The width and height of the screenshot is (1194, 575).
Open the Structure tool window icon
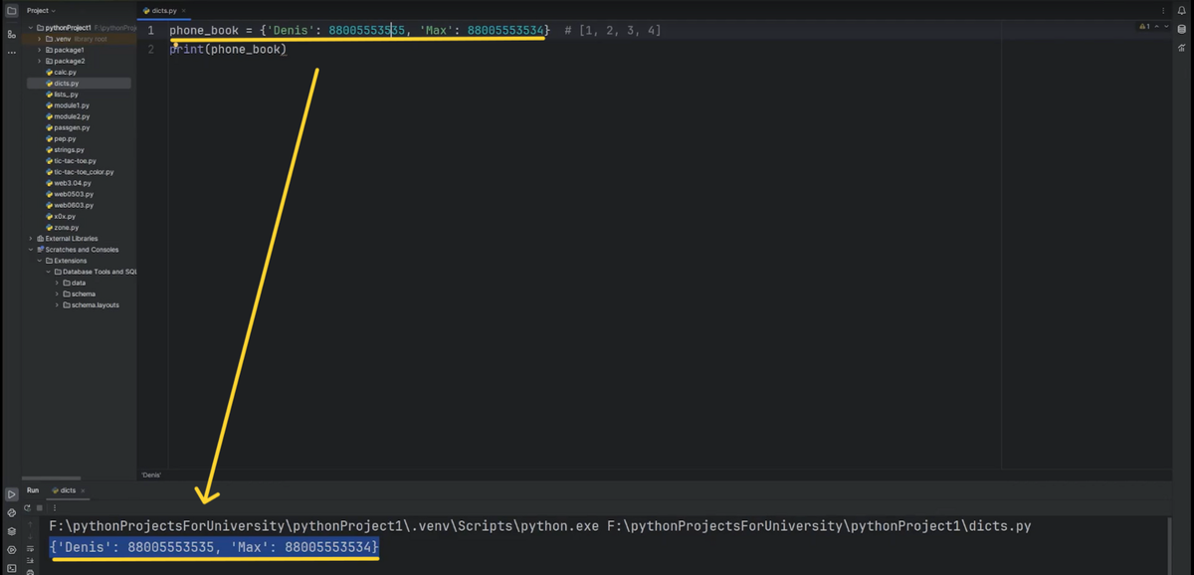(x=11, y=34)
